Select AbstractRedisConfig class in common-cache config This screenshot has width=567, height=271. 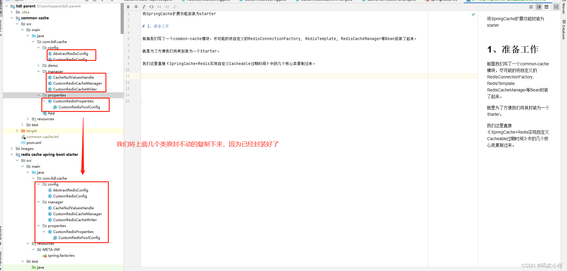pyautogui.click(x=70, y=53)
